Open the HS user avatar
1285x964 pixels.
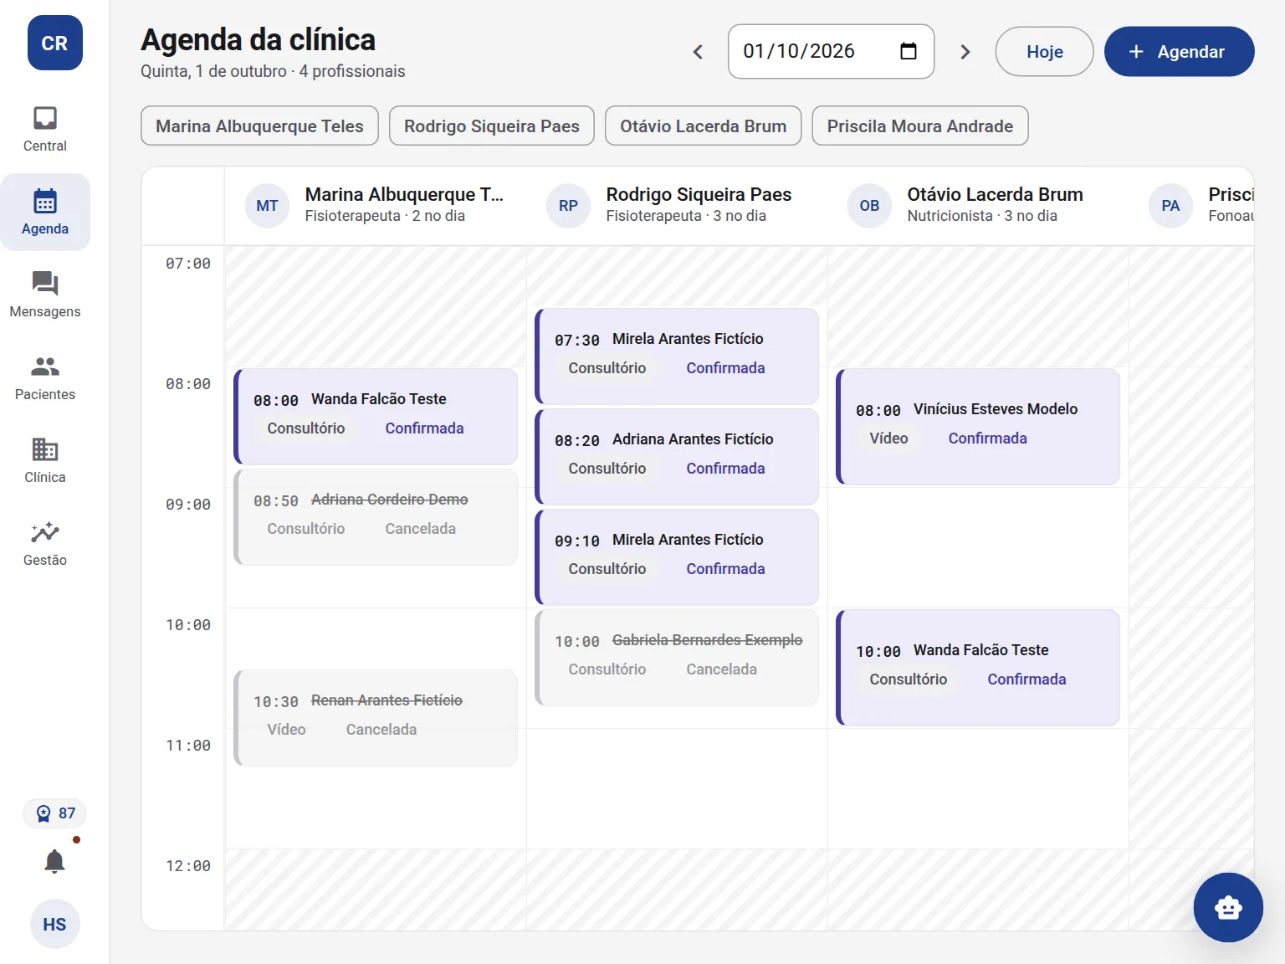click(54, 924)
